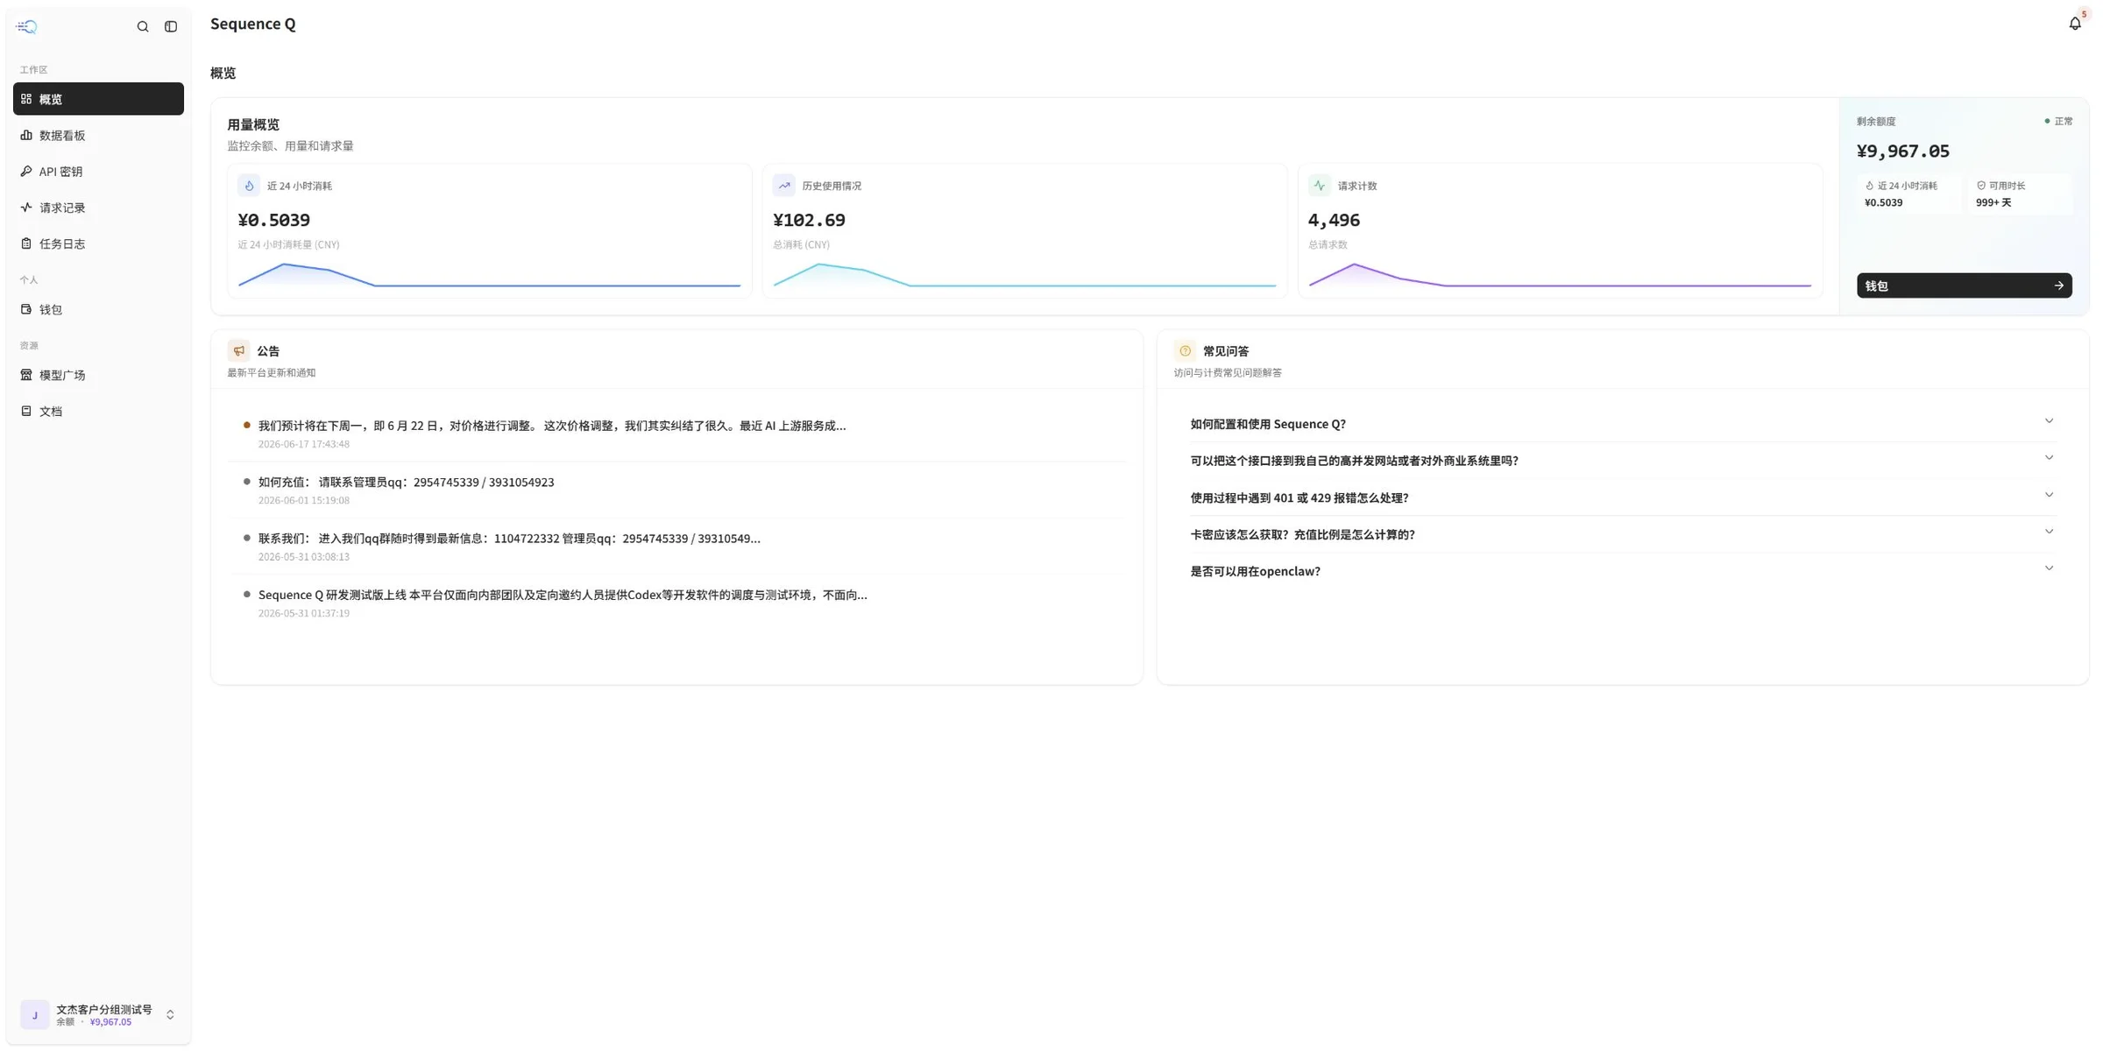Click the 最新平台更新和通知 subtitle
This screenshot has width=2103, height=1051.
click(272, 373)
